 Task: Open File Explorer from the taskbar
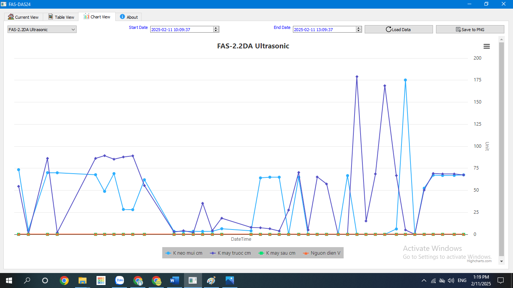pos(83,280)
